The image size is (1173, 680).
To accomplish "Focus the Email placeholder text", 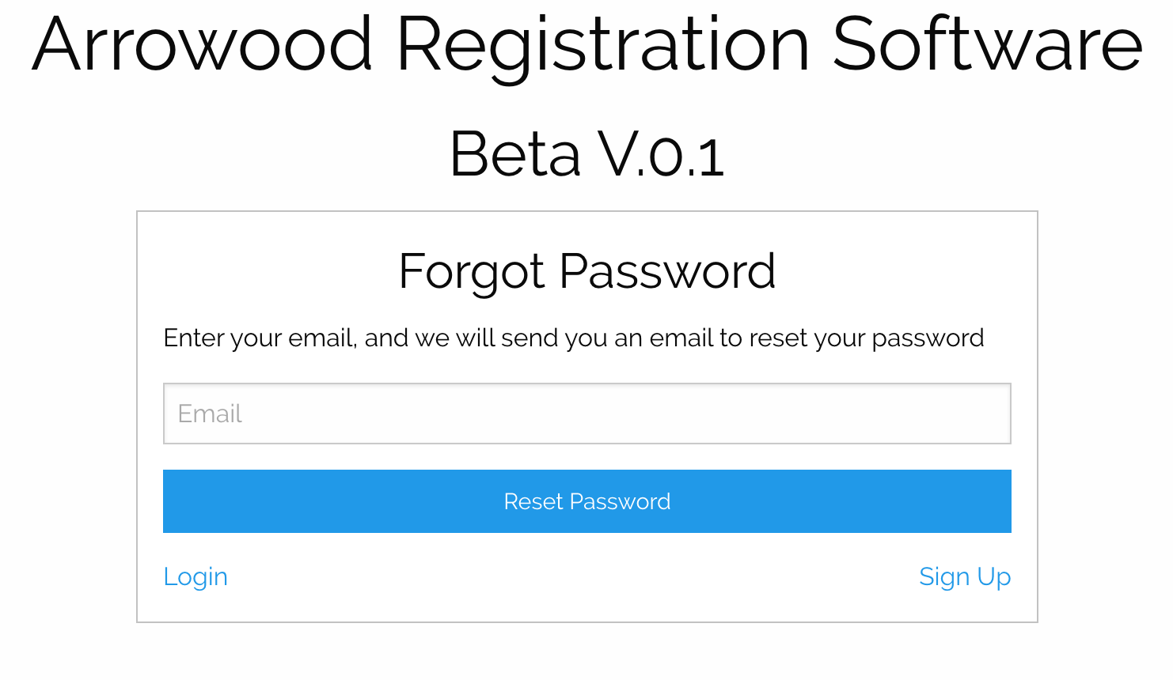I will [210, 414].
